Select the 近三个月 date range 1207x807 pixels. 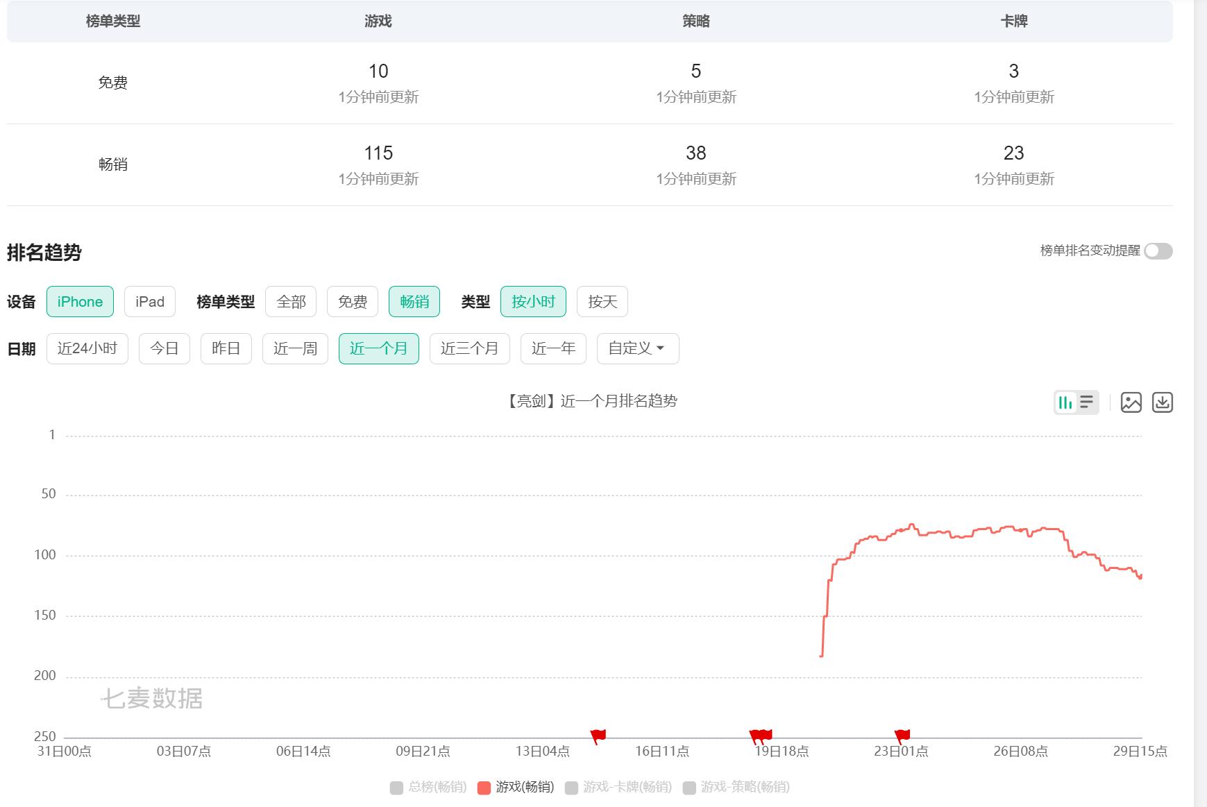[469, 348]
